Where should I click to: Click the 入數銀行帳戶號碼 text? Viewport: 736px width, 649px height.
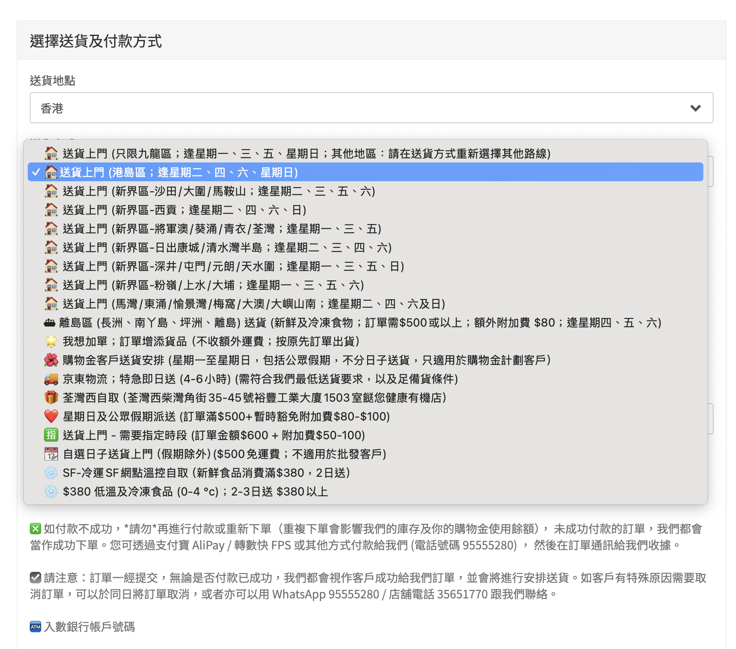tap(89, 627)
